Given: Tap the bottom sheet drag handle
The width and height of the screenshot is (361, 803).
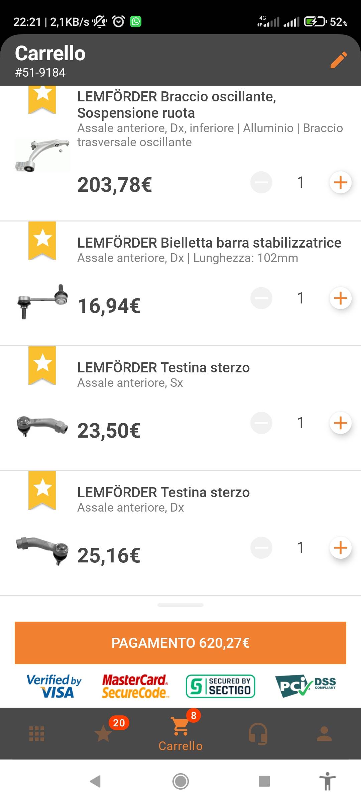Looking at the screenshot, I should (x=180, y=605).
